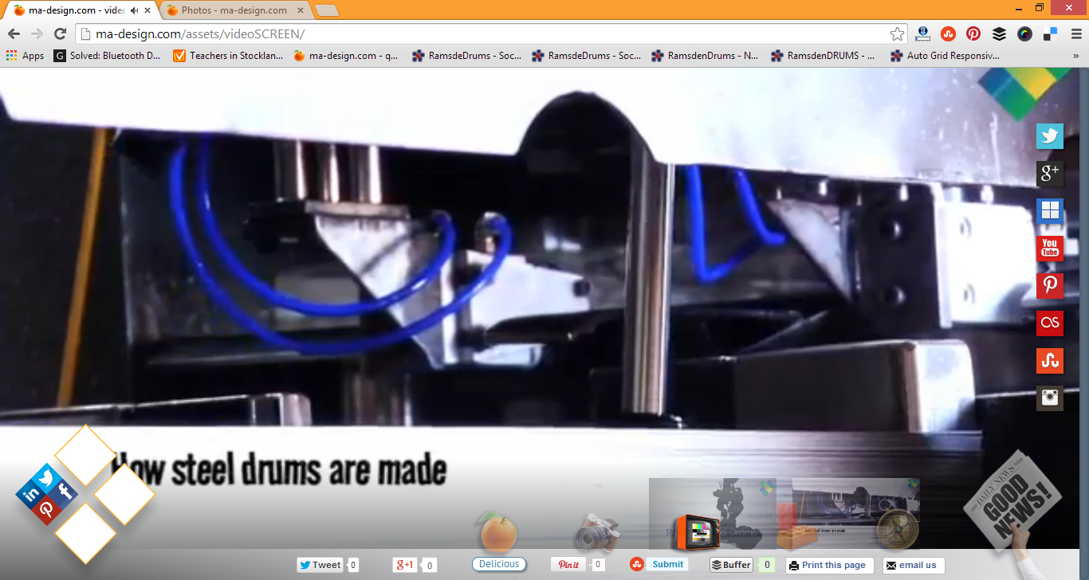Expand the bookmarks bar overflow chevron
Screen dimensions: 1089x580
1076,56
